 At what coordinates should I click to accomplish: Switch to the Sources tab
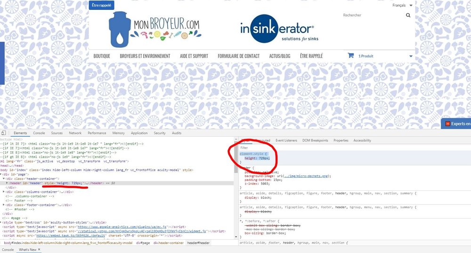(x=57, y=133)
